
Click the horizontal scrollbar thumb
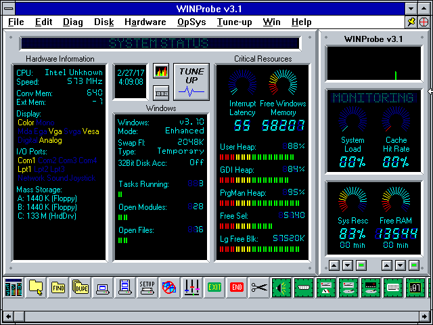click(20, 316)
